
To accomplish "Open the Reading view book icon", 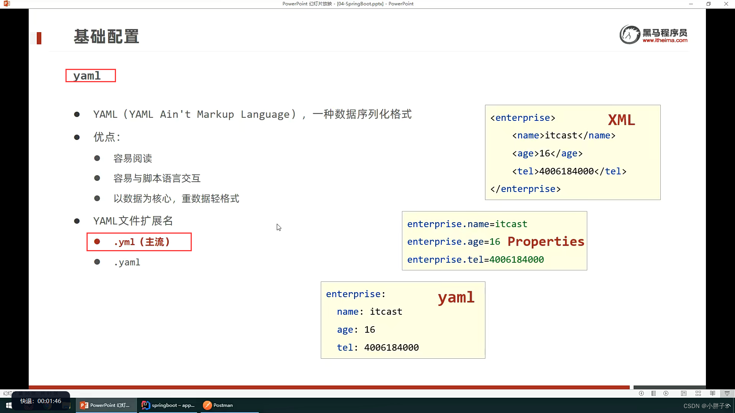I will (713, 393).
